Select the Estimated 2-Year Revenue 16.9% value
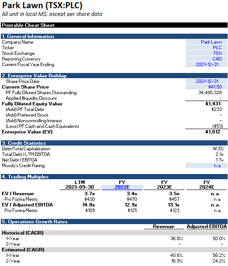 pos(177,261)
